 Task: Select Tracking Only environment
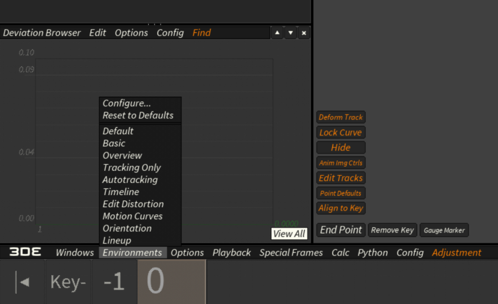tap(132, 167)
